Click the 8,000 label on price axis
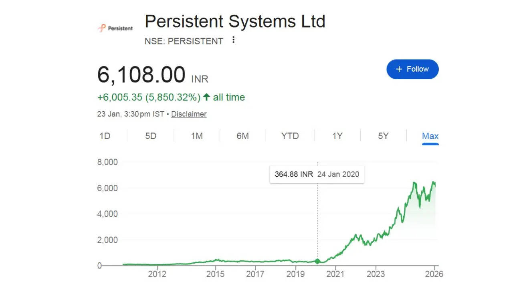Image resolution: width=513 pixels, height=288 pixels. pos(107,162)
